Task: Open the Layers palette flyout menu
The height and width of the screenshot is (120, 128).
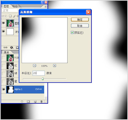Action: (45, 6)
